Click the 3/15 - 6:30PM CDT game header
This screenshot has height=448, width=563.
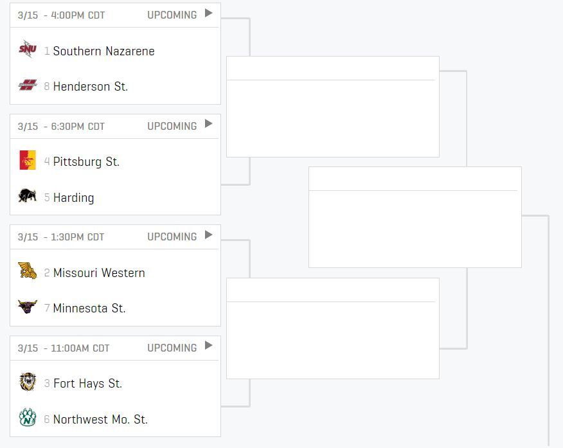coord(61,126)
